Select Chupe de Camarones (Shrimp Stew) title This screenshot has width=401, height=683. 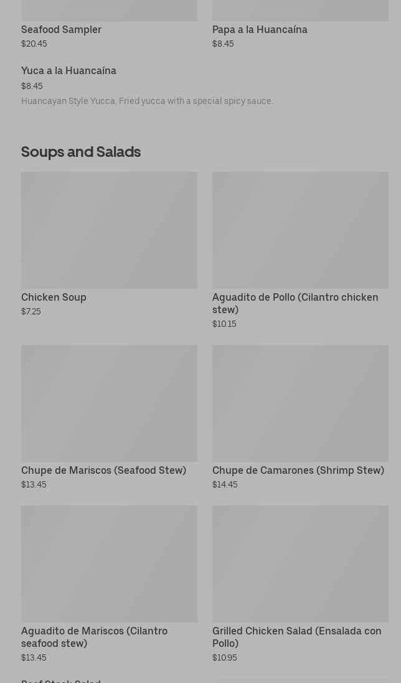298,471
